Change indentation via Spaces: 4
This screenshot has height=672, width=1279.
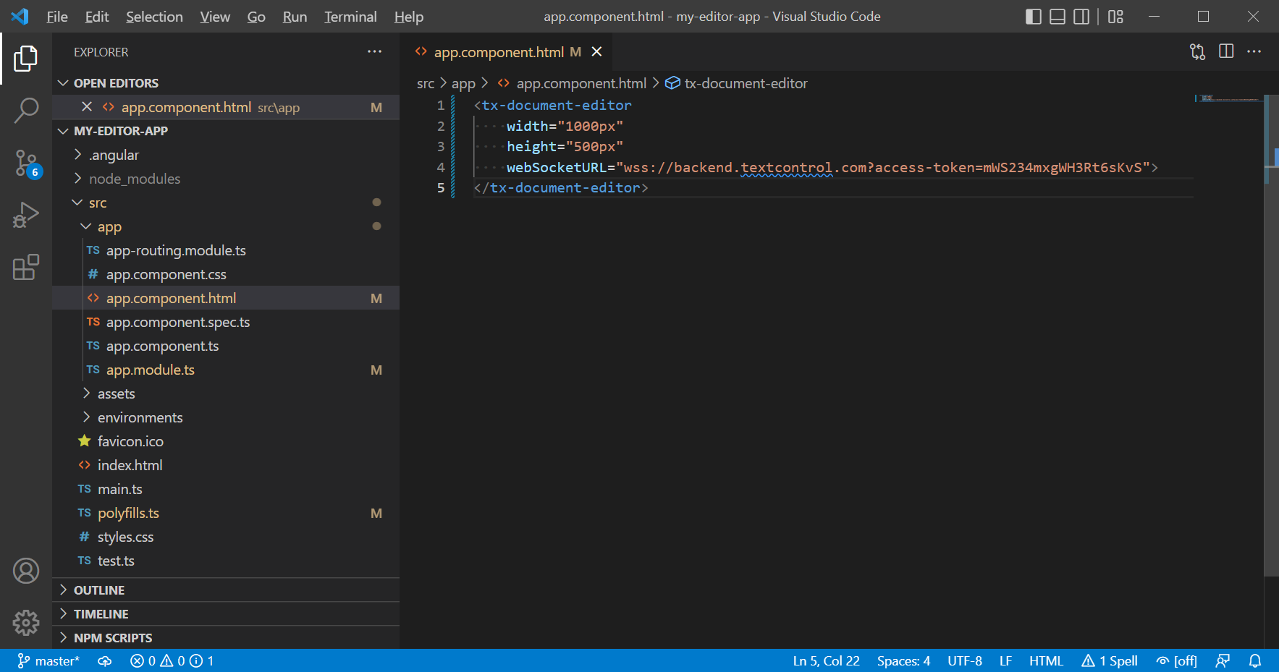point(903,660)
